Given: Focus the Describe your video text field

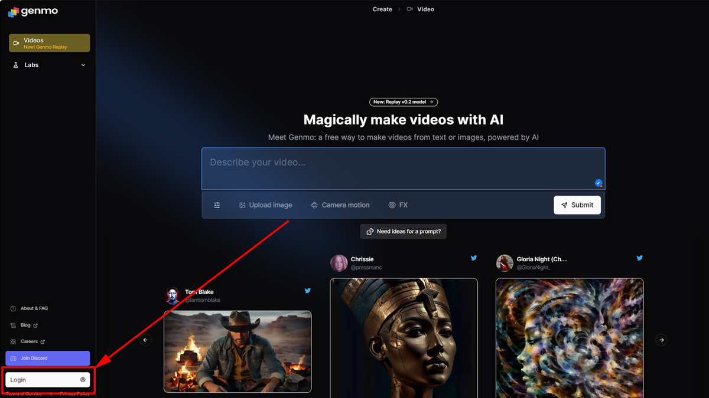Looking at the screenshot, I should [x=403, y=169].
